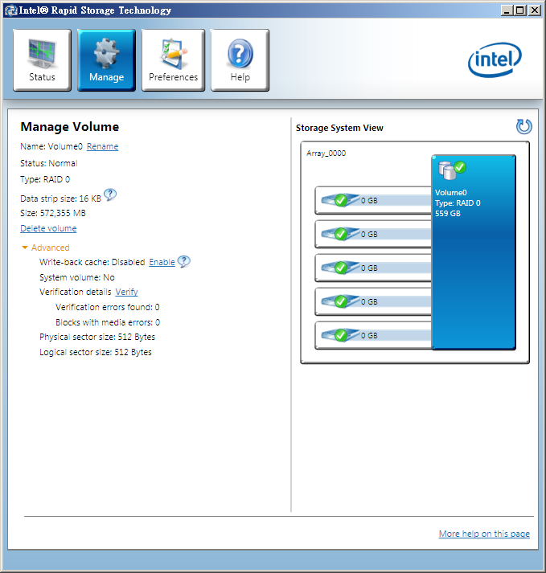Click the Status: Normal text
This screenshot has height=573, width=546.
(x=48, y=163)
